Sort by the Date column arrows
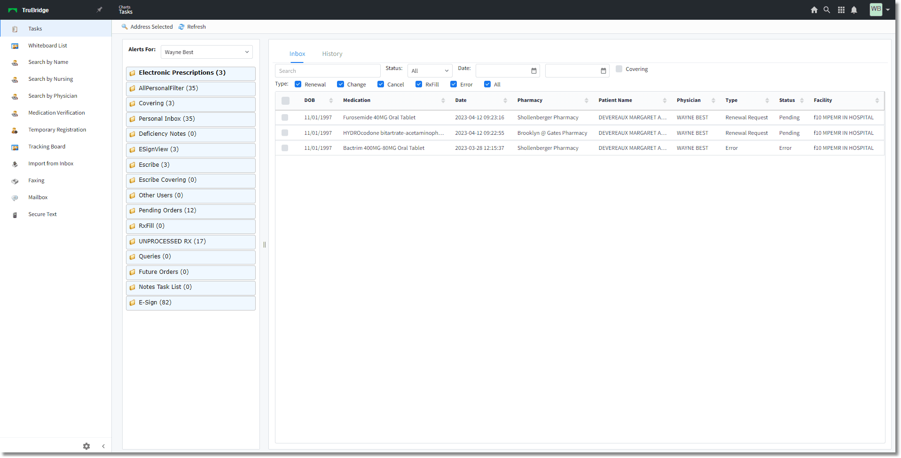 [x=505, y=101]
